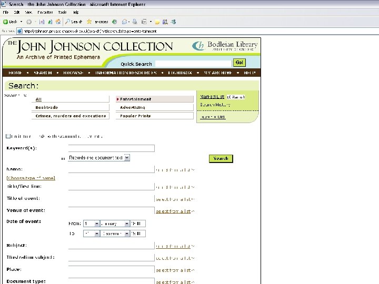Click the Research books icon in toolbar
Screen dimensions: 379x284
[165, 22]
